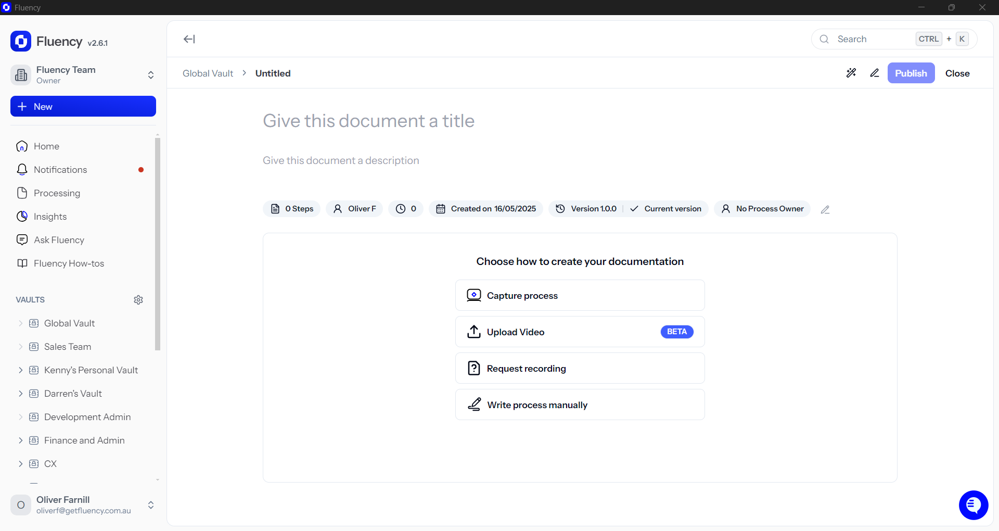Expand Darren's Vault
The image size is (999, 531).
20,394
